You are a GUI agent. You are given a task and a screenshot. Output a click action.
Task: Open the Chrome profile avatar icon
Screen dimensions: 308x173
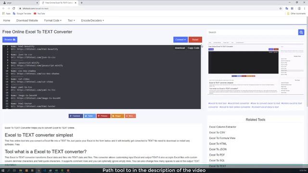pos(299,9)
